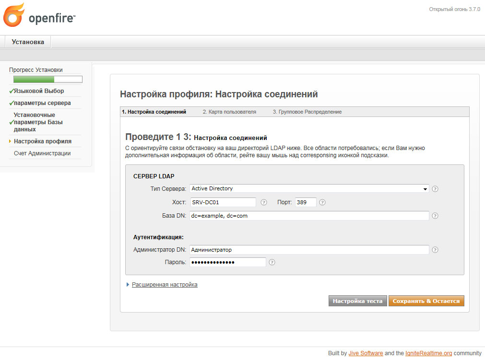Image resolution: width=485 pixels, height=360 pixels.
Task: Click the Openfire flame logo
Action: pos(14,15)
